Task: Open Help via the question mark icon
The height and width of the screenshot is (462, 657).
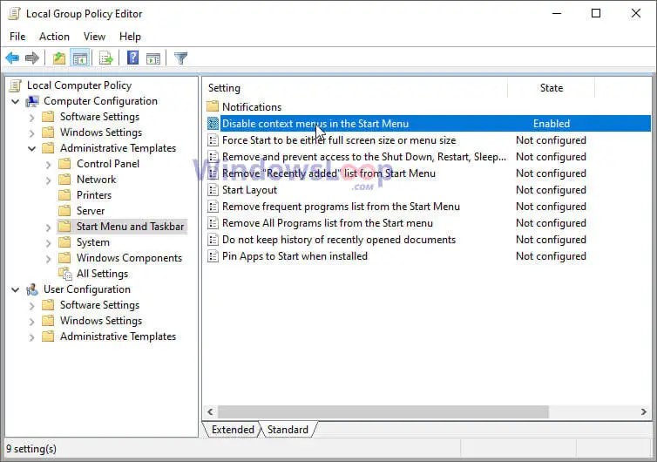Action: [x=132, y=58]
